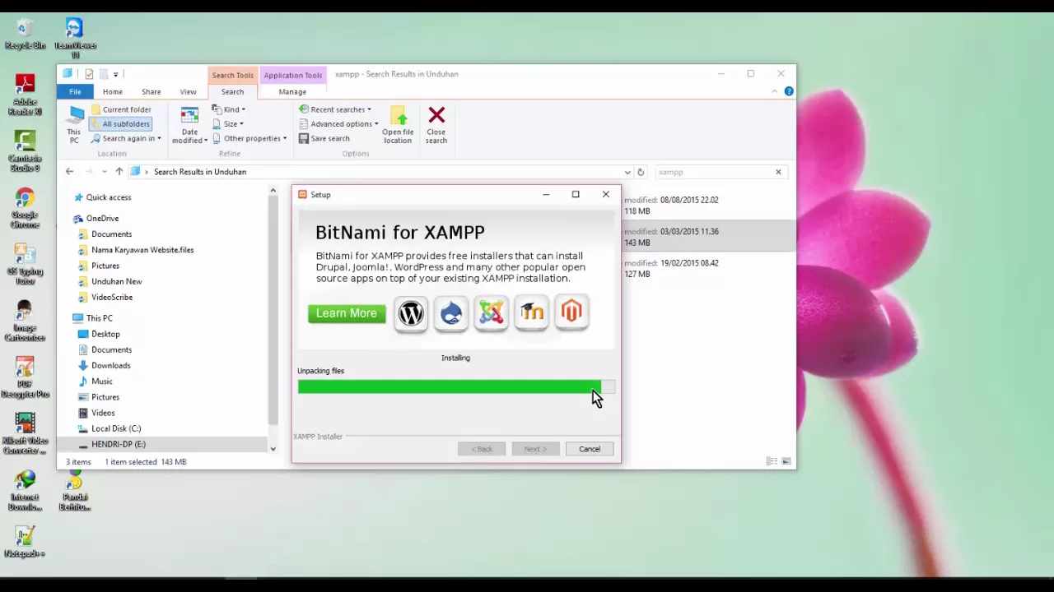Viewport: 1054px width, 592px height.
Task: Open the recent locations dropdown arrow
Action: coord(104,172)
